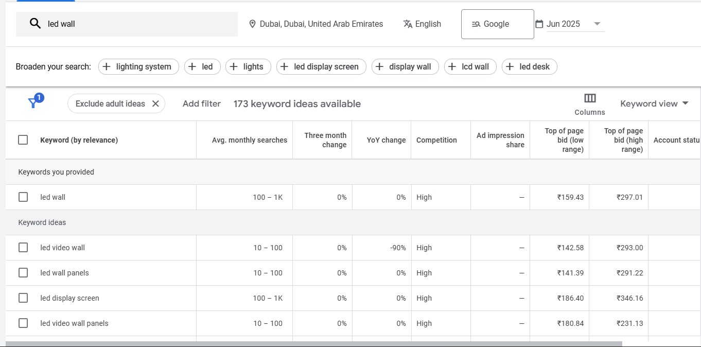Sort by Three month change column
Viewport: 701px width, 347px height.
[325, 140]
